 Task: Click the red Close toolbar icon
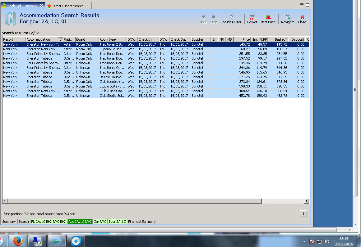pyautogui.click(x=302, y=19)
